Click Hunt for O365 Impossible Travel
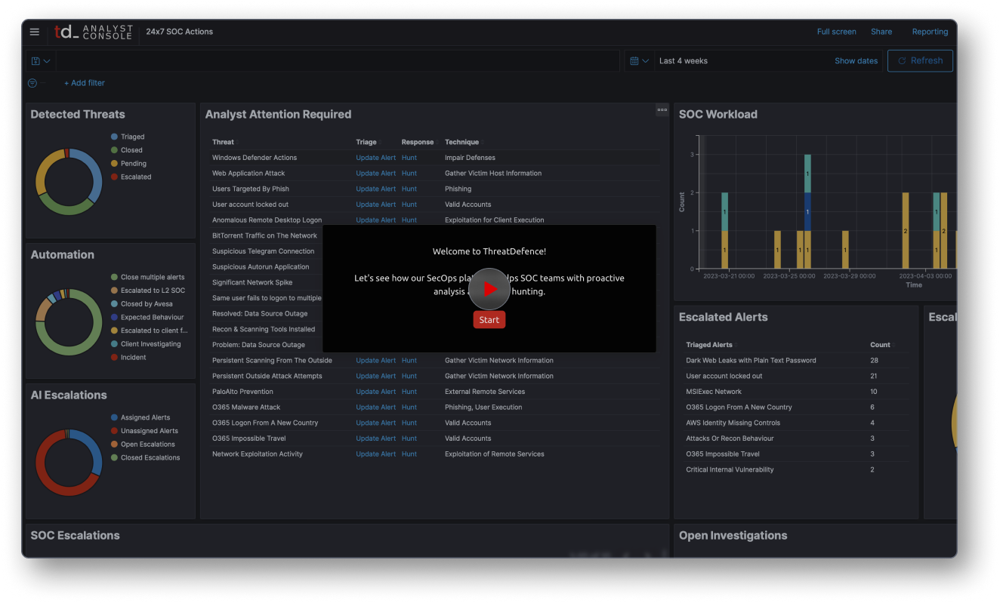This screenshot has height=603, width=1000. [409, 438]
